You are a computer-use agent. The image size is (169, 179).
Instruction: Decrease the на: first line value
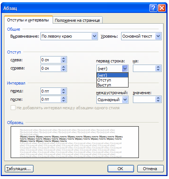[158, 70]
